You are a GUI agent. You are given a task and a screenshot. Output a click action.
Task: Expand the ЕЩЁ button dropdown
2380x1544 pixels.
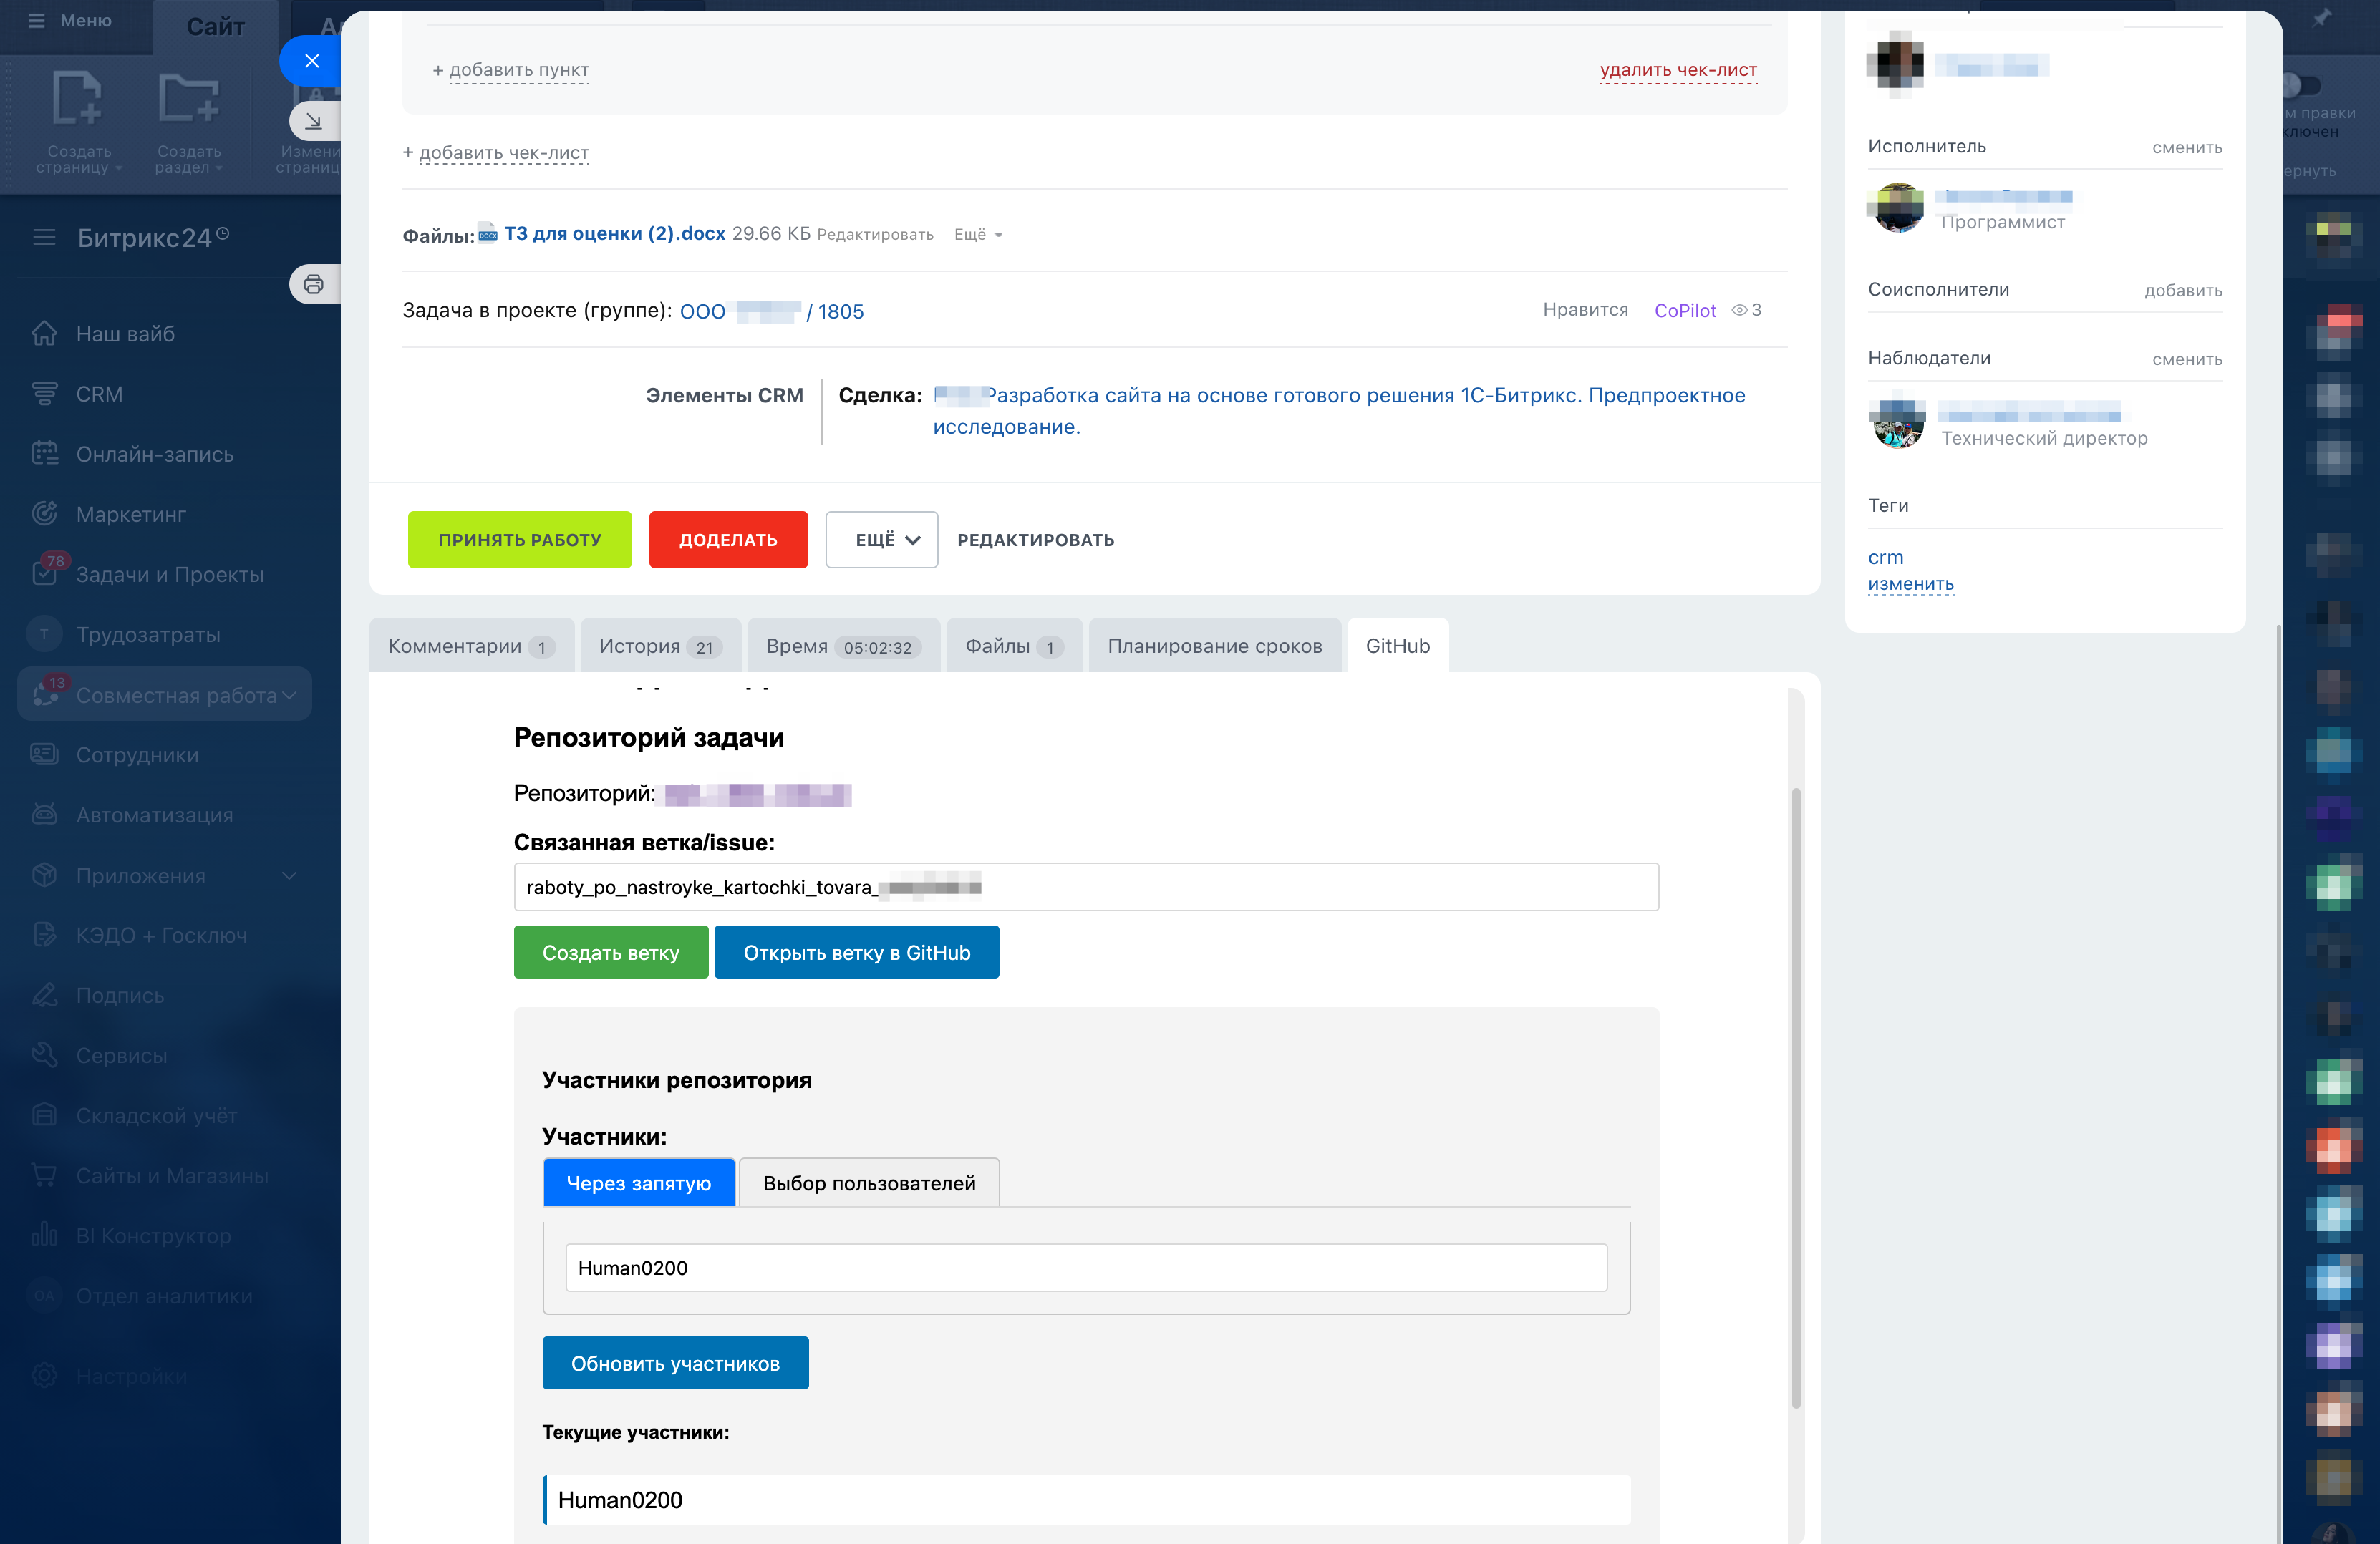click(881, 540)
